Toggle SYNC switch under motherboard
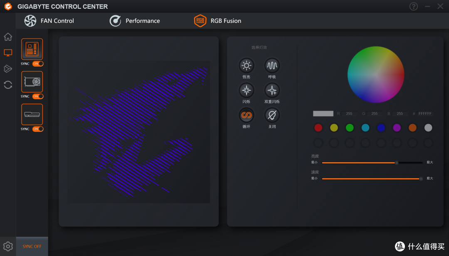This screenshot has width=449, height=256. point(38,64)
